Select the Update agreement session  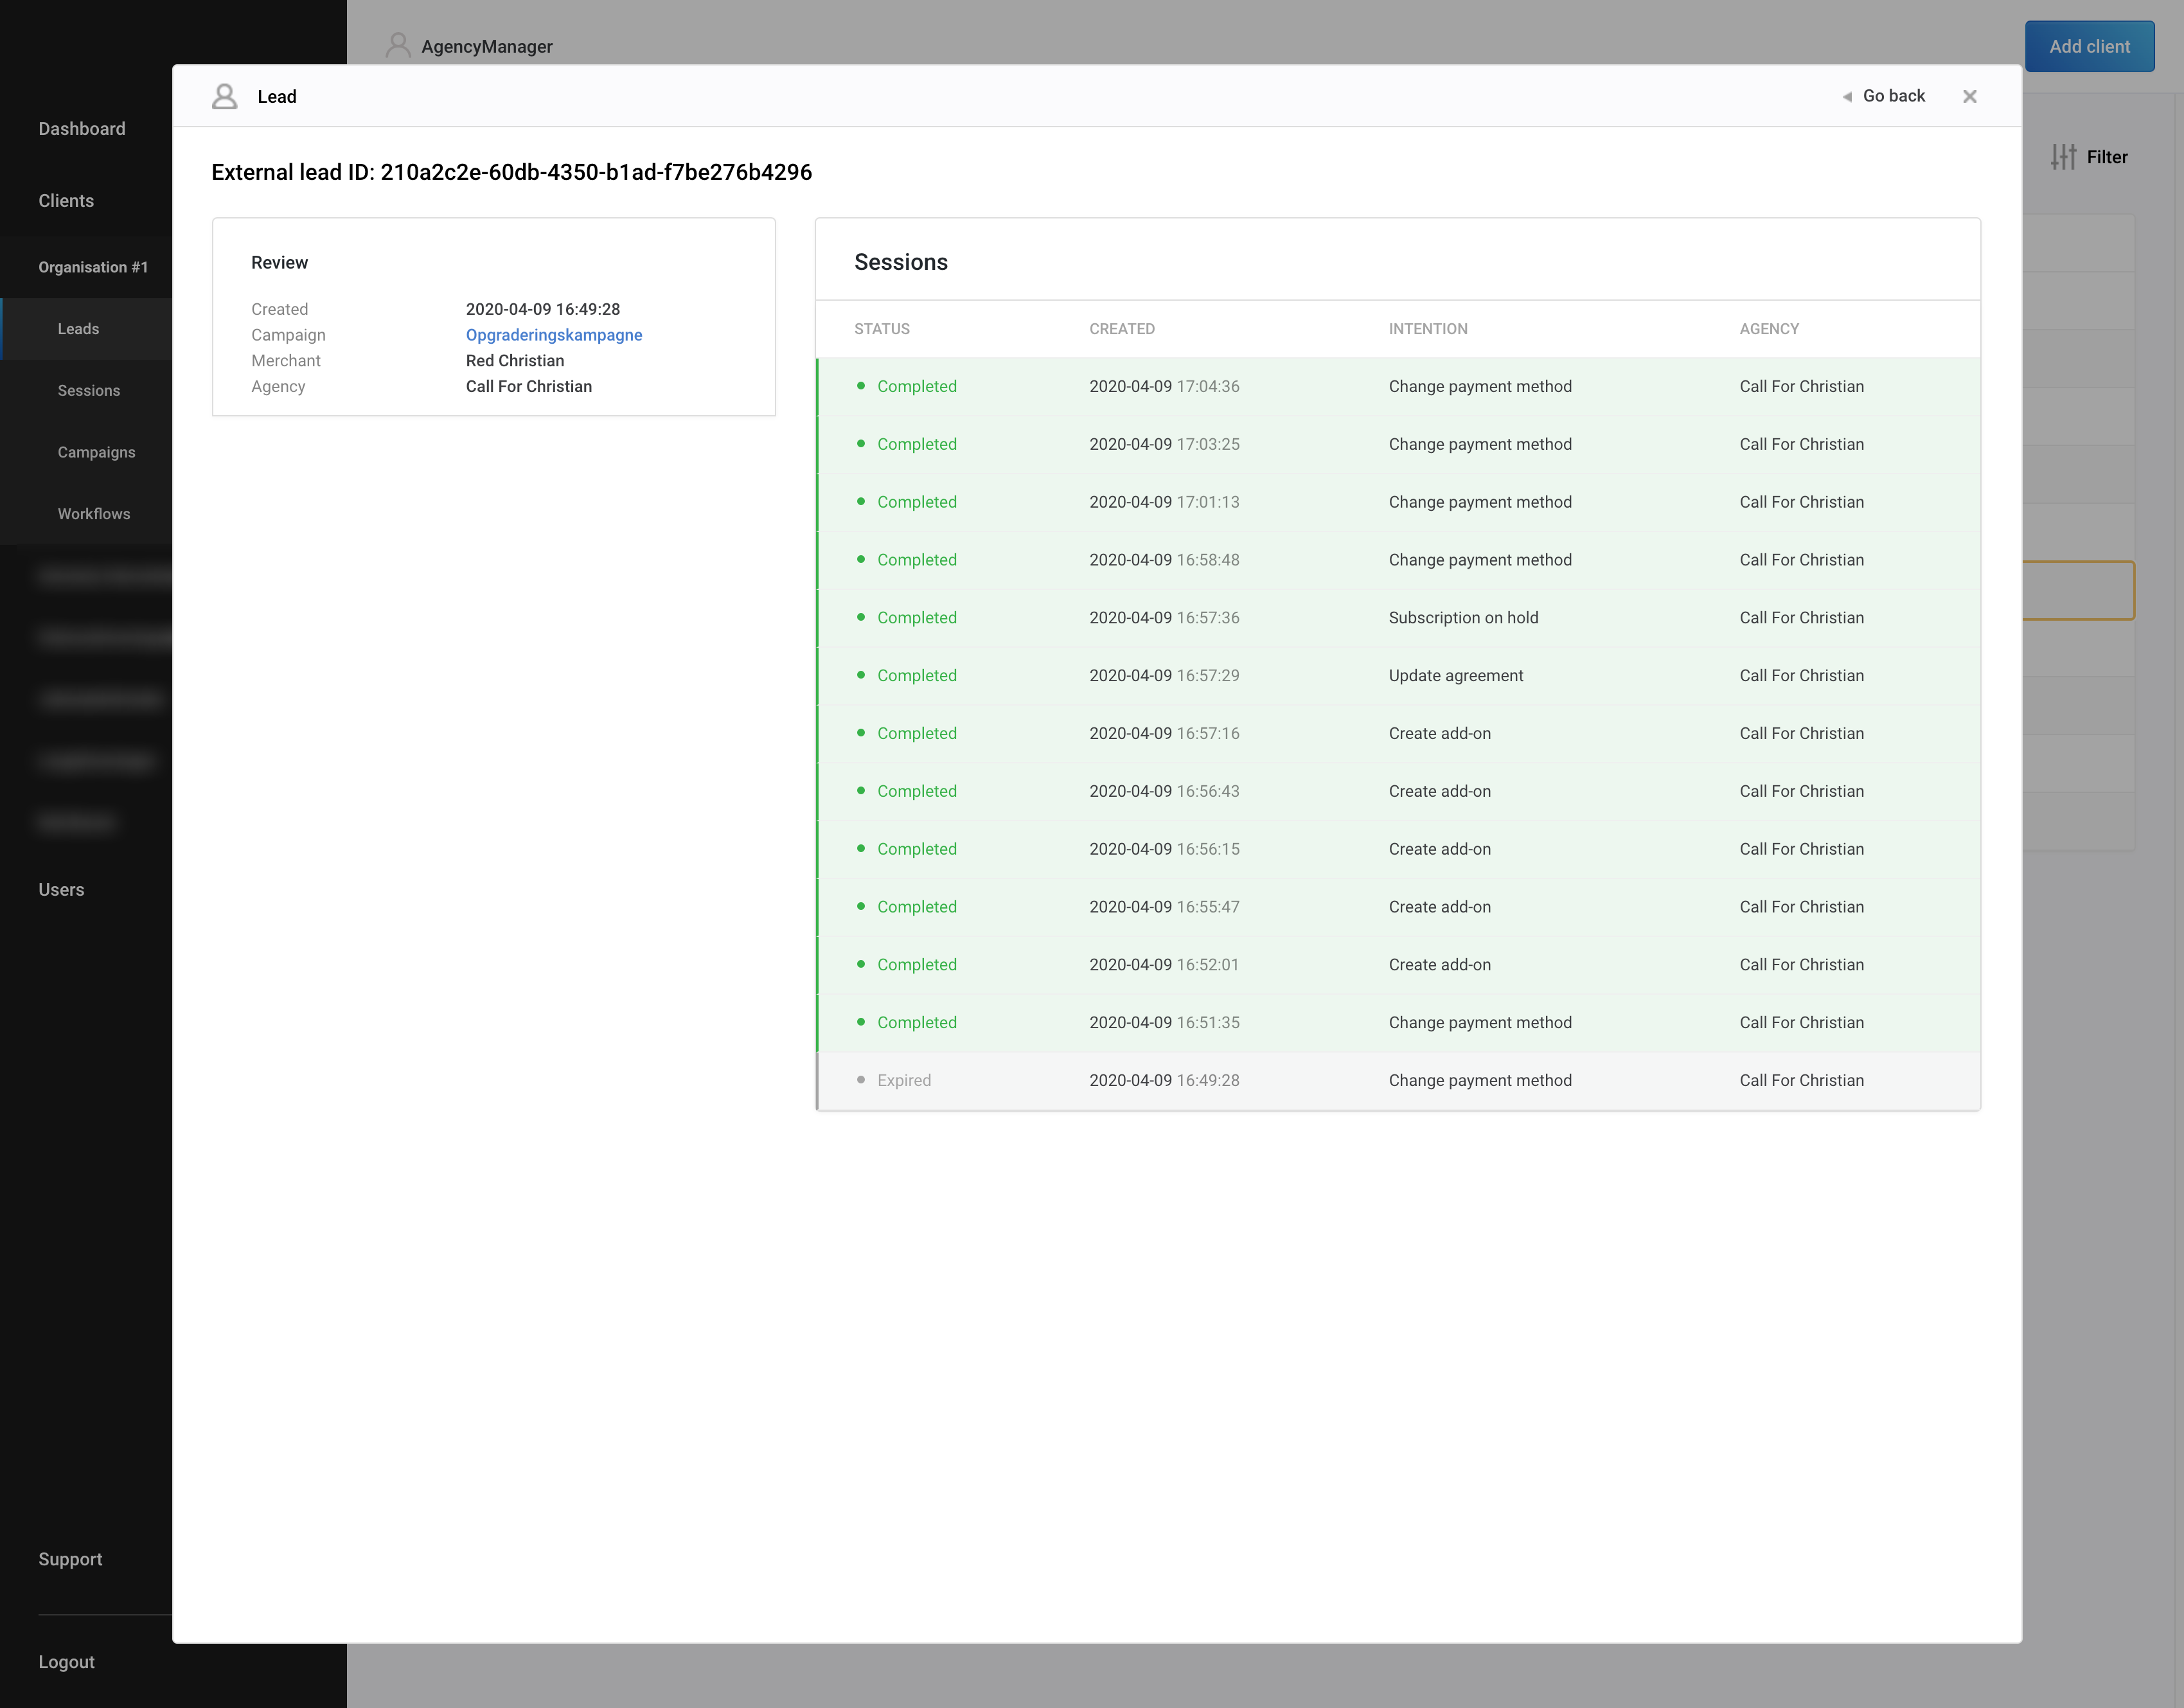point(1398,676)
